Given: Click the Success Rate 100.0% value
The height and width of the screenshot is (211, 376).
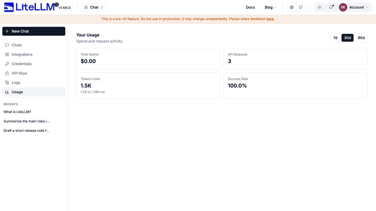Looking at the screenshot, I should (237, 86).
